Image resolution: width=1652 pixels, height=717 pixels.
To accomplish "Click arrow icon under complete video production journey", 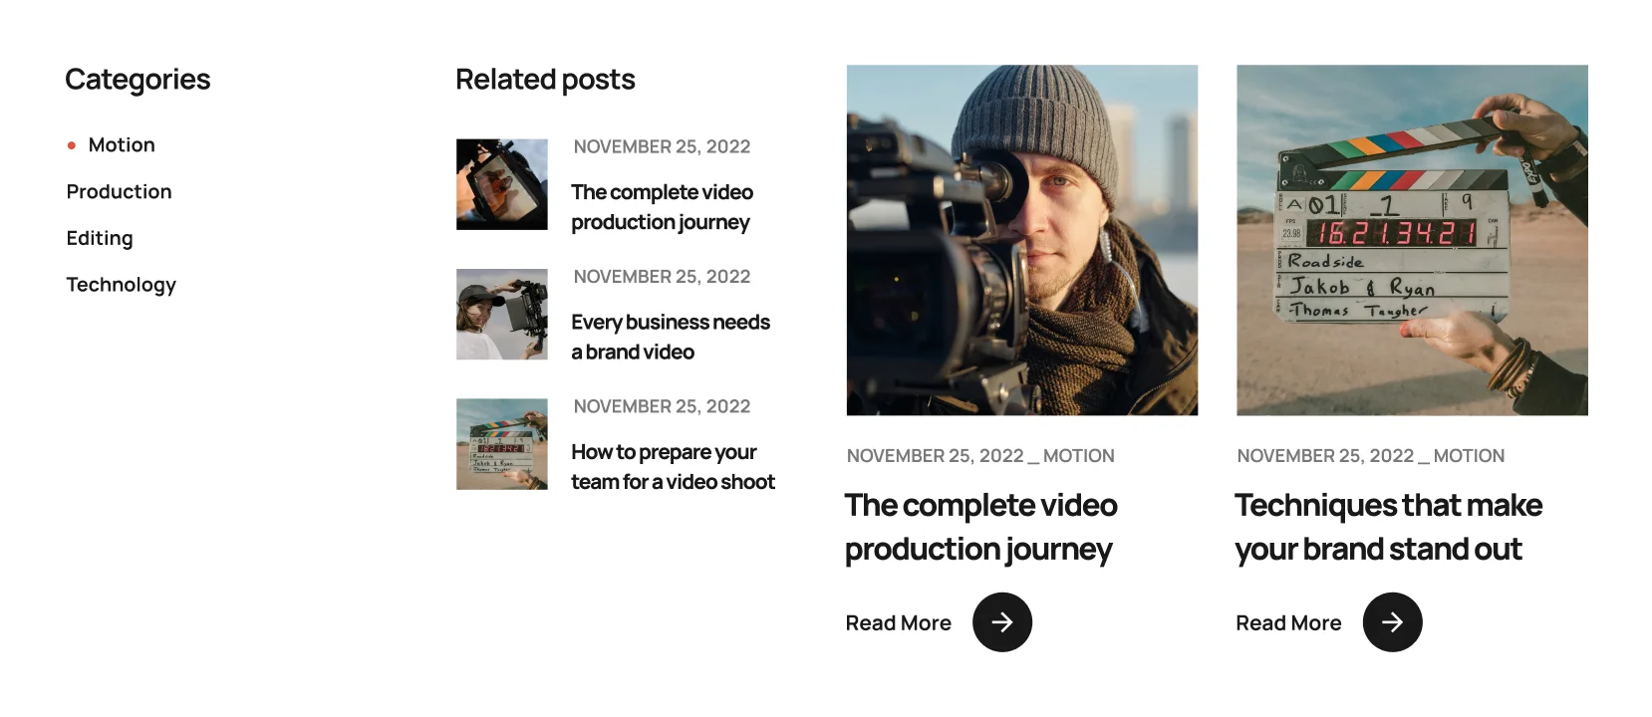I will coord(1002,622).
